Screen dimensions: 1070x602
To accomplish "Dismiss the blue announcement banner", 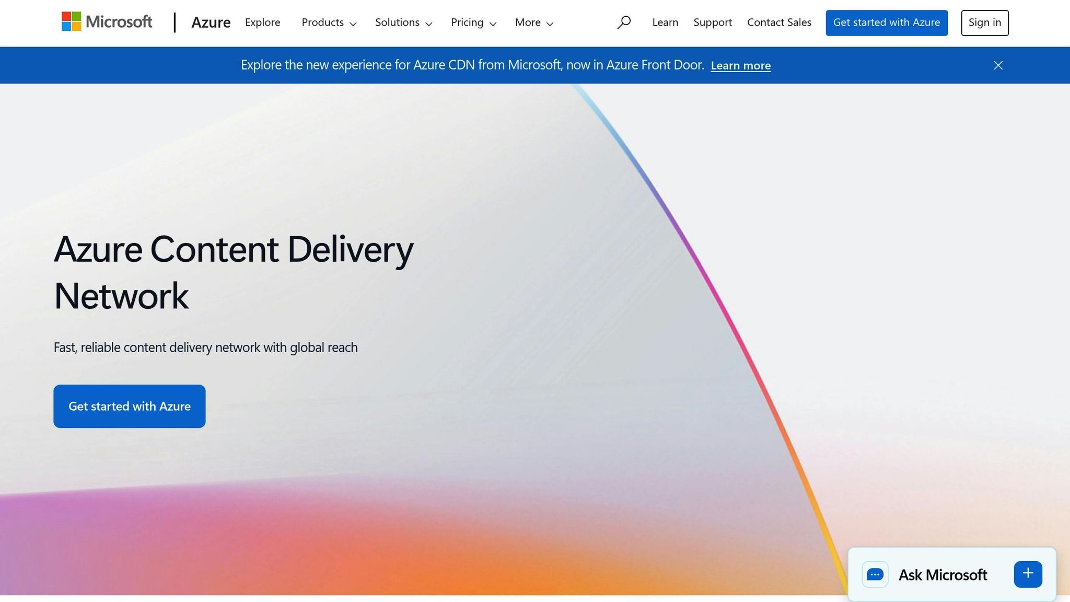I will click(998, 65).
